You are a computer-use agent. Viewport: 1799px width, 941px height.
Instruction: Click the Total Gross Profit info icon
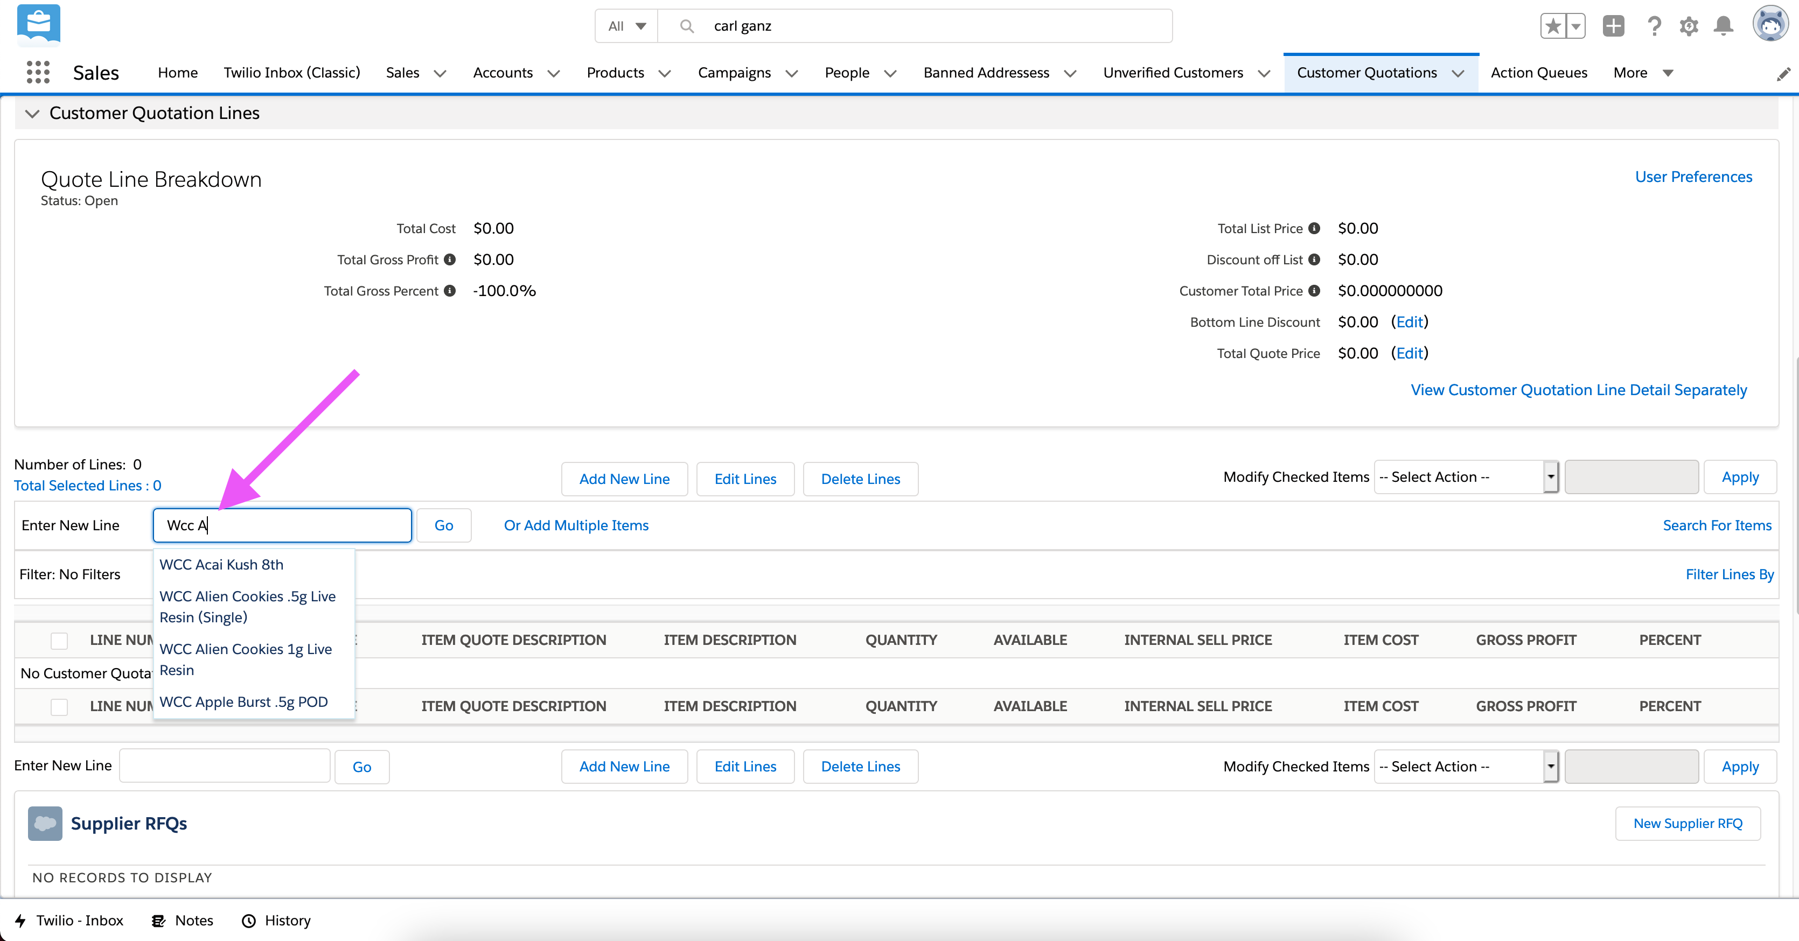pos(450,259)
